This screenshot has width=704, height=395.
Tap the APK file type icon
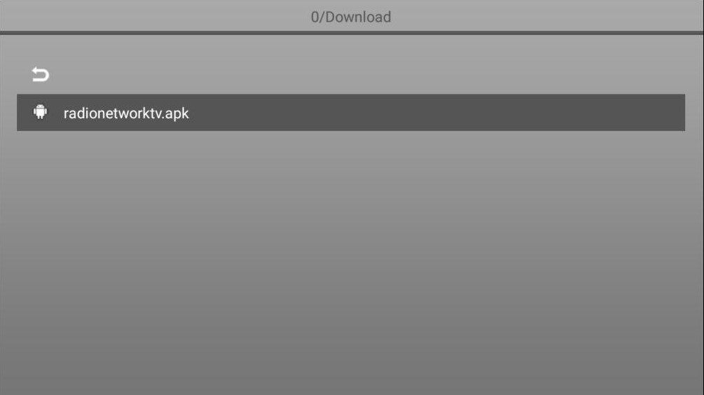pyautogui.click(x=40, y=112)
